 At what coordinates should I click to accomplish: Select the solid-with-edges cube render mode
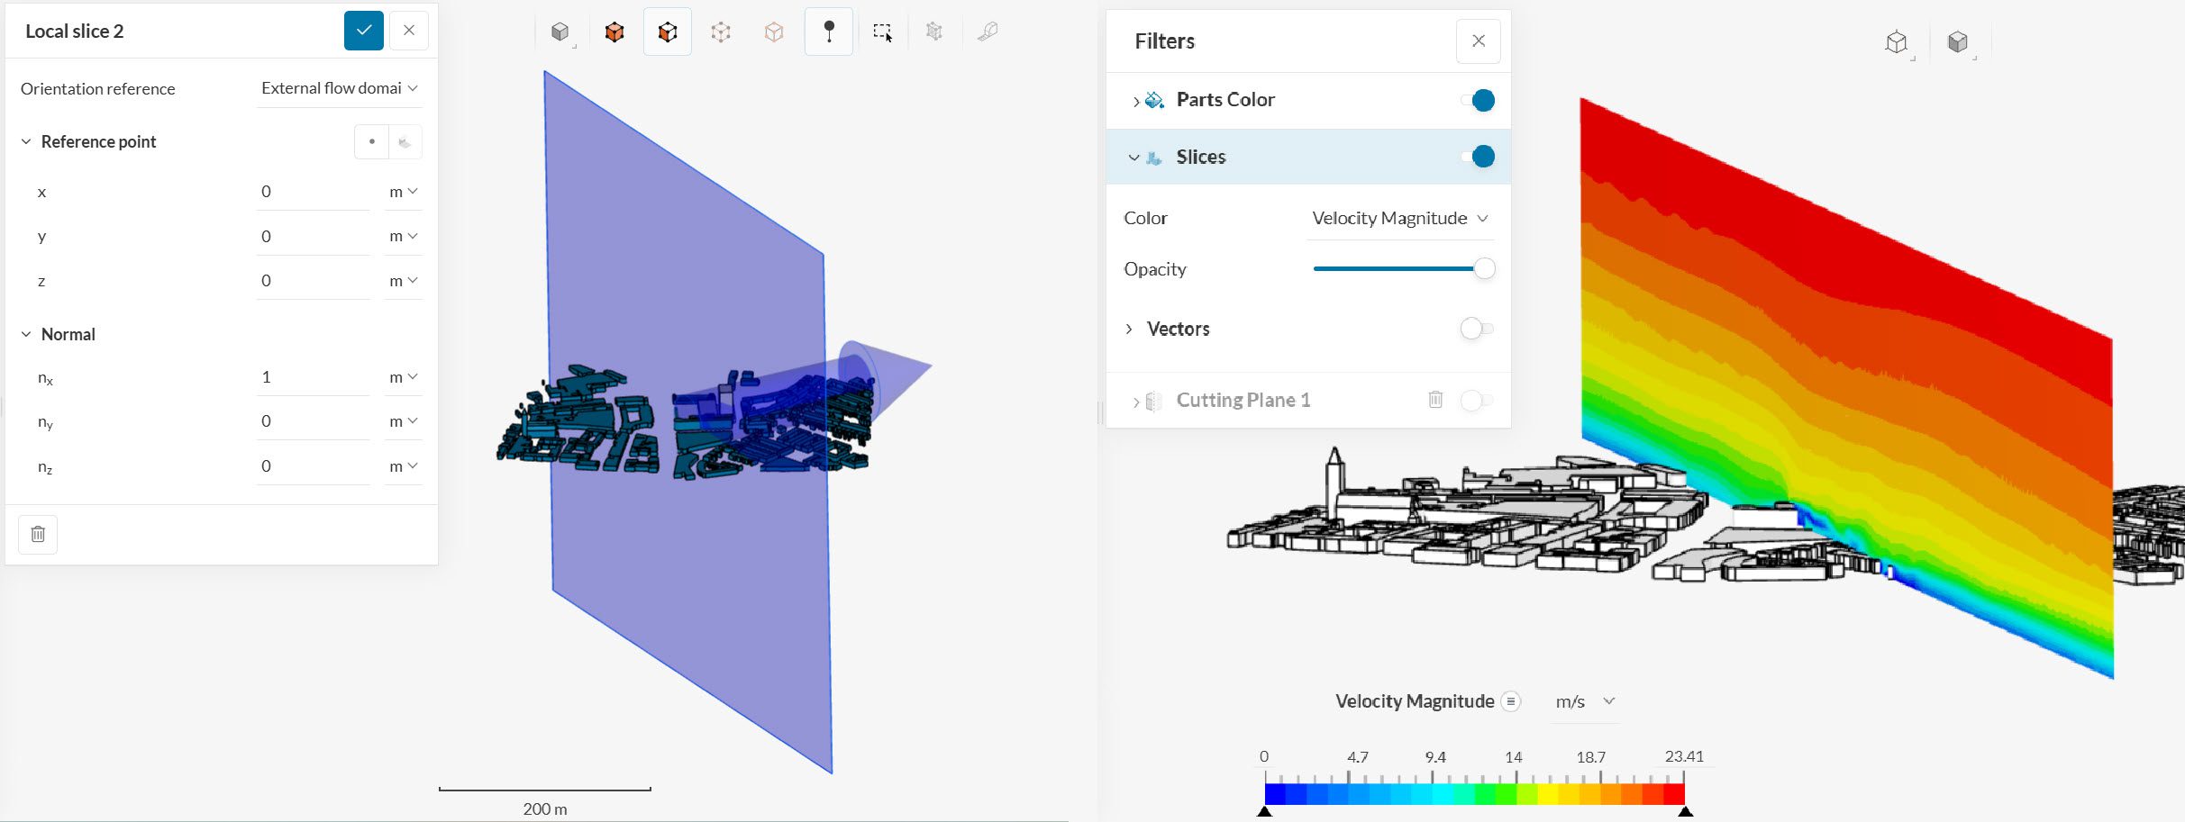[x=615, y=32]
